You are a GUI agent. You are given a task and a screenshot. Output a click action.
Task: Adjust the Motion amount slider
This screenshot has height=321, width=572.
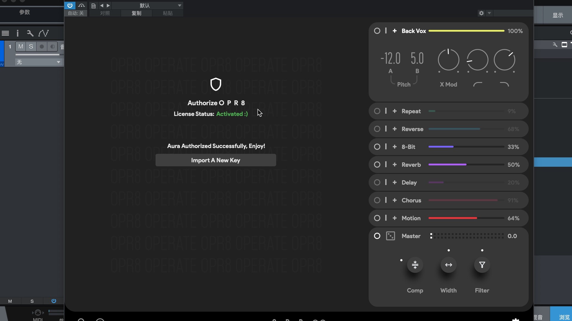point(466,218)
